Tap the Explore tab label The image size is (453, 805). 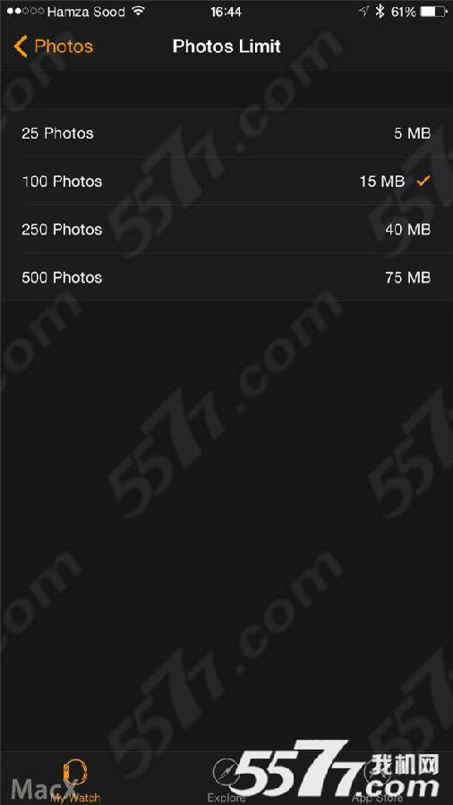[x=226, y=798]
